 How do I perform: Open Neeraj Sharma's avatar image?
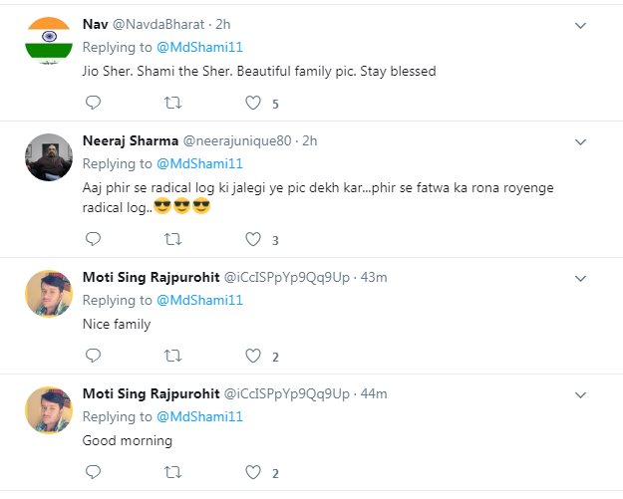48,157
